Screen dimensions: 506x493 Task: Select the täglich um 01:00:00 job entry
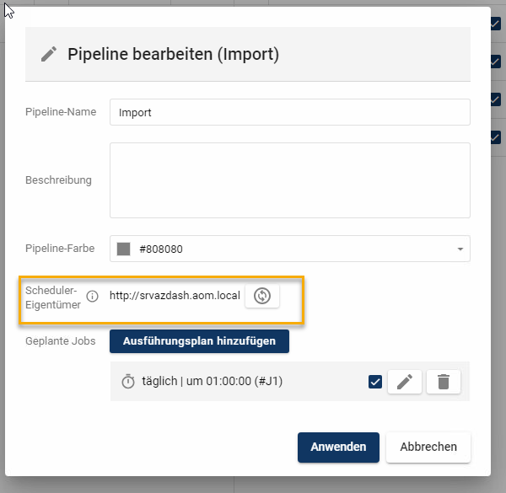(211, 382)
